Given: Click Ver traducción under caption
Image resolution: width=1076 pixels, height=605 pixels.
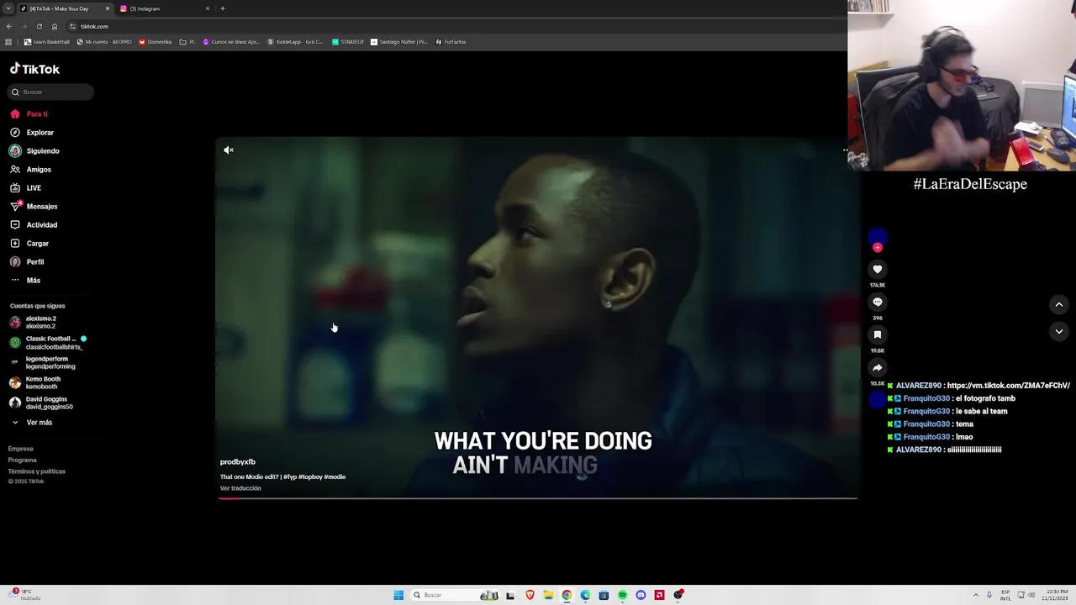Looking at the screenshot, I should 240,488.
